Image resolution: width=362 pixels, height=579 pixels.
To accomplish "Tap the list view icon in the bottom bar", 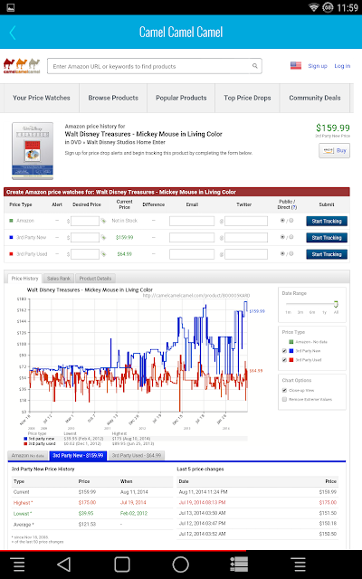I will (x=239, y=565).
